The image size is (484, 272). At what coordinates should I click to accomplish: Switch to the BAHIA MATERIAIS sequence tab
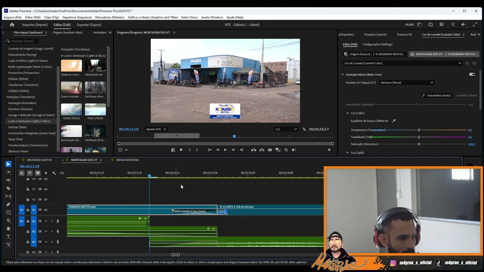pyautogui.click(x=127, y=160)
